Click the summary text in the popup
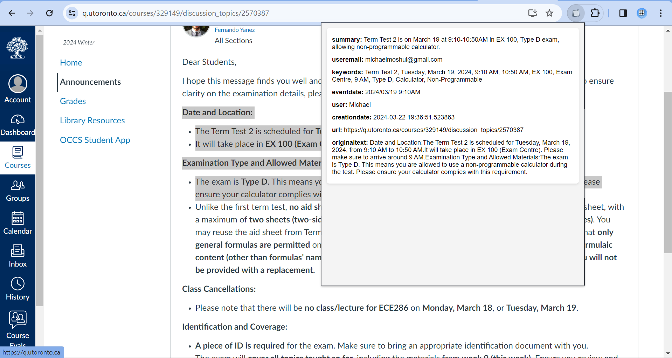 click(x=445, y=43)
